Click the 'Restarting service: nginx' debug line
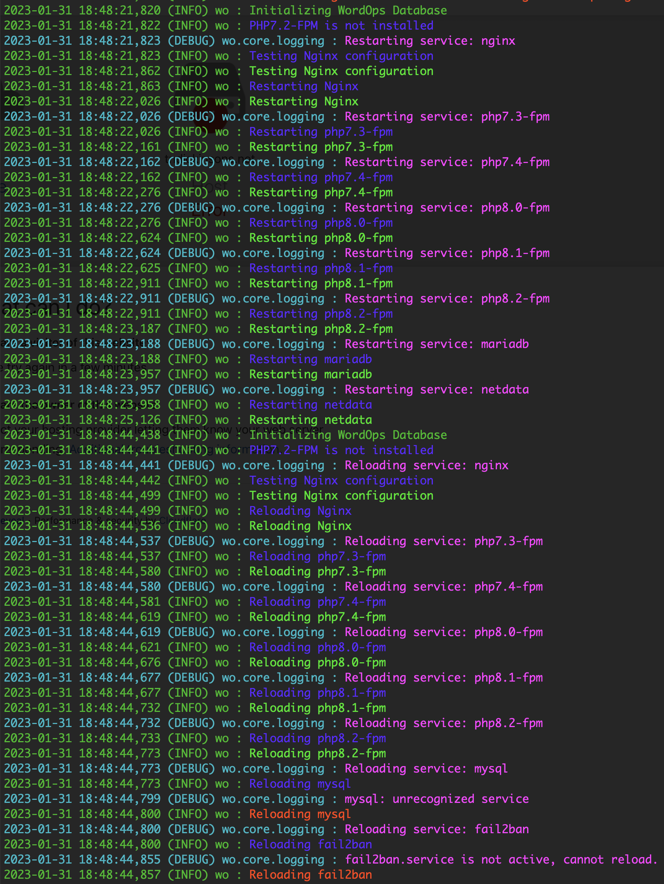Screen dimensions: 664x884 pyautogui.click(x=429, y=41)
